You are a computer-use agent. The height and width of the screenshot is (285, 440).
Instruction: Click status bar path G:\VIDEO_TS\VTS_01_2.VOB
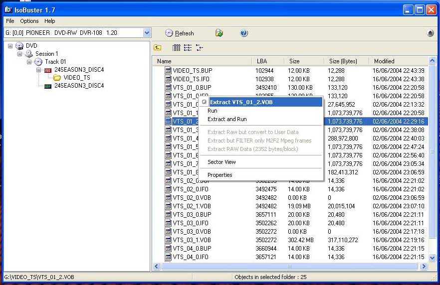pos(39,277)
